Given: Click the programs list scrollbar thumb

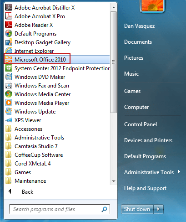Looking at the screenshot, I should (113, 62).
